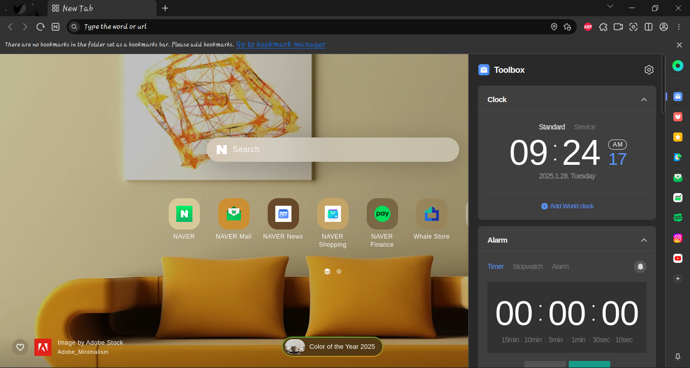Set timer preset 10sec
This screenshot has width=690, height=368.
pos(624,340)
